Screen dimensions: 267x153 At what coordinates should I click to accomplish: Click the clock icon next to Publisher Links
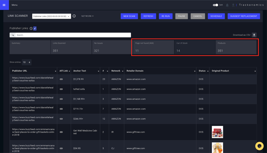pyautogui.click(x=31, y=28)
